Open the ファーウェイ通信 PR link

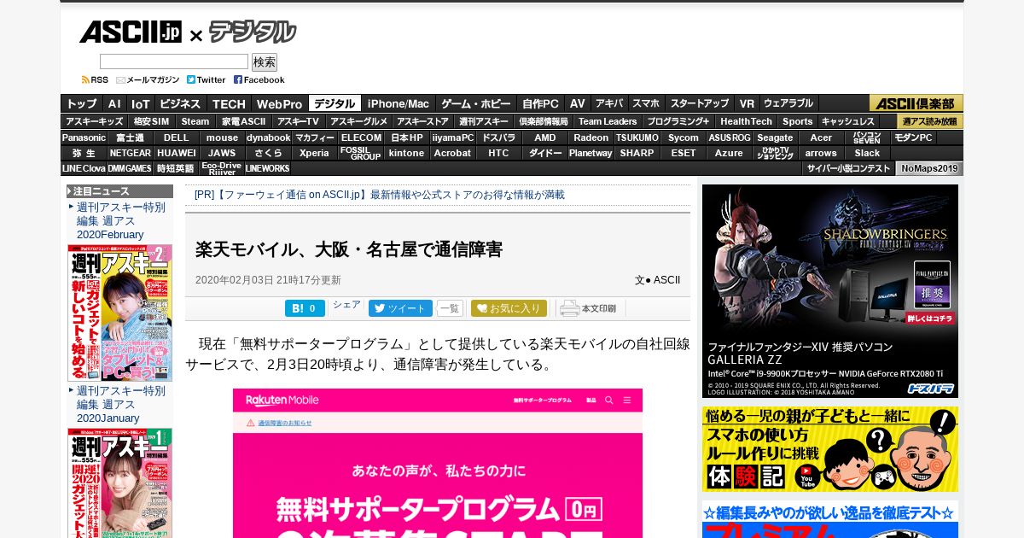click(380, 195)
